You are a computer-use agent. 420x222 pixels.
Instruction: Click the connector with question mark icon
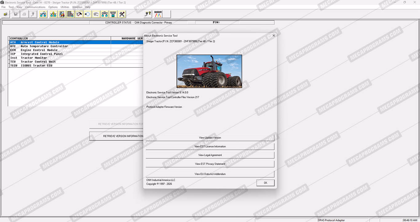pyautogui.click(x=148, y=14)
